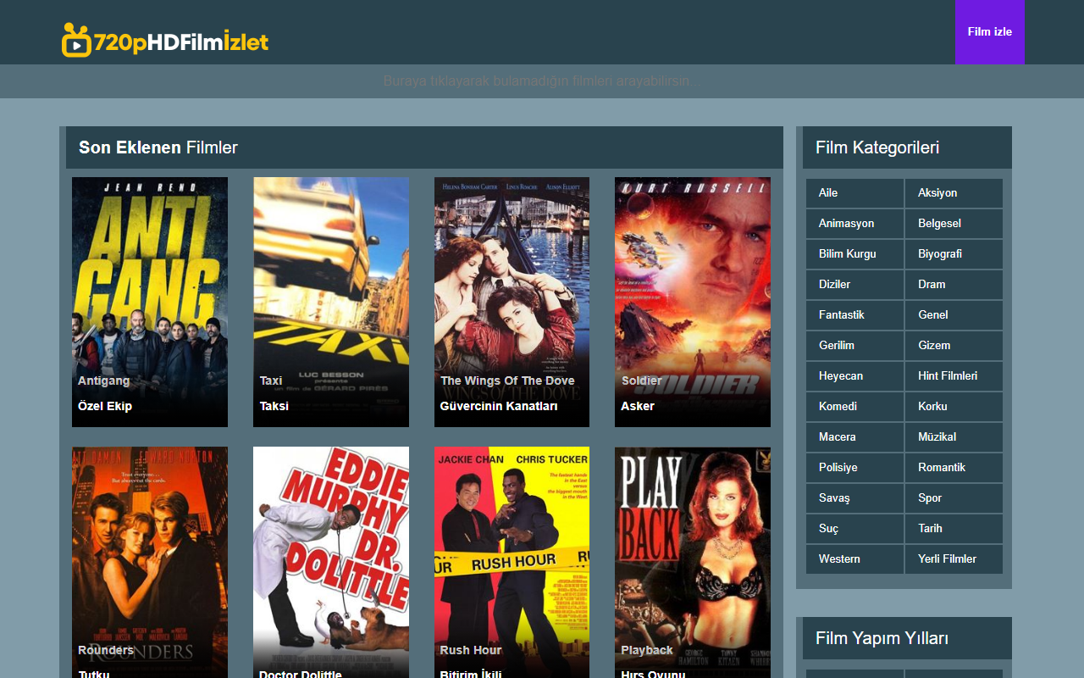Open the Bilim Kurgu category
Image resolution: width=1084 pixels, height=678 pixels.
pyautogui.click(x=854, y=254)
